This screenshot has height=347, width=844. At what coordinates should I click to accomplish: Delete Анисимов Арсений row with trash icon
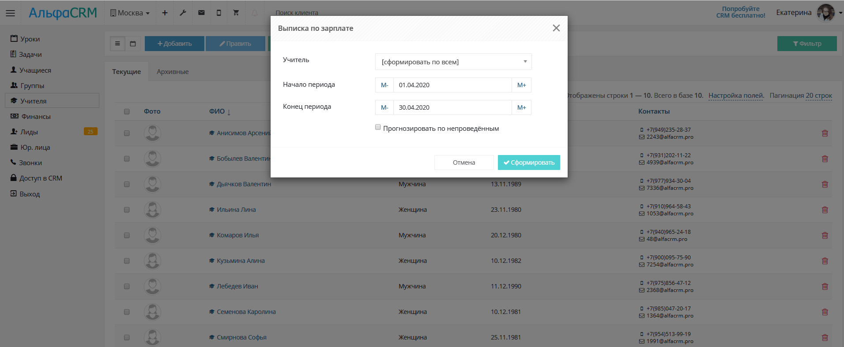point(825,133)
